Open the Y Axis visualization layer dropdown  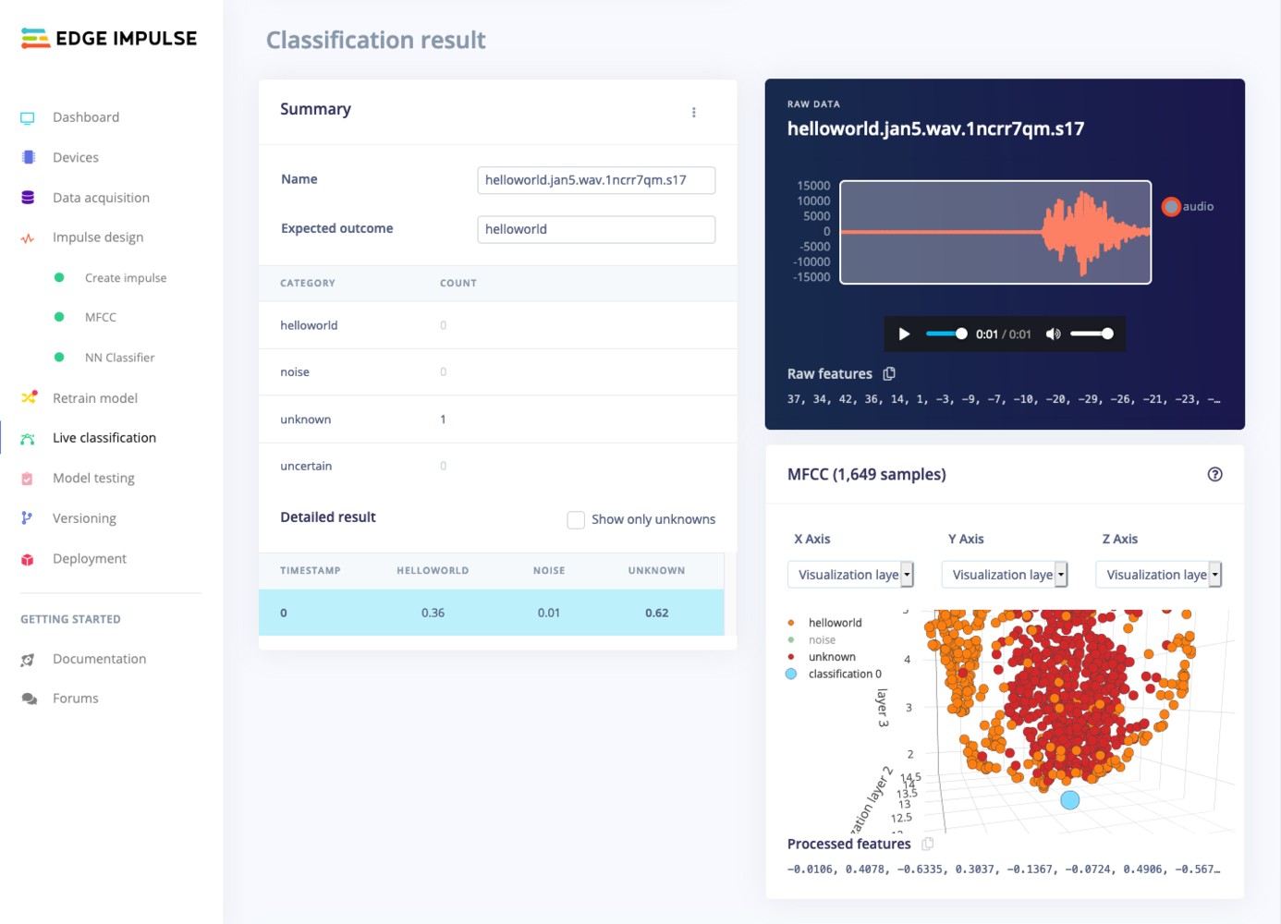pos(1005,575)
